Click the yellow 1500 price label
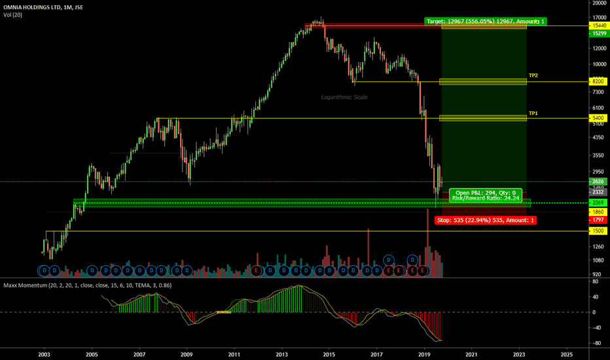This screenshot has width=610, height=360. pos(598,231)
